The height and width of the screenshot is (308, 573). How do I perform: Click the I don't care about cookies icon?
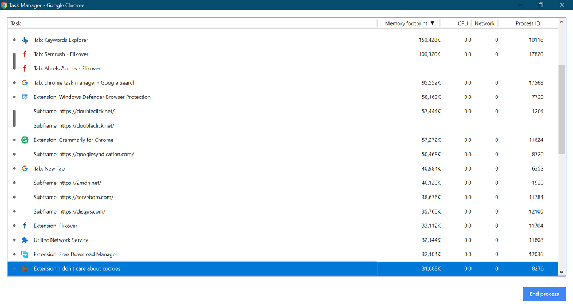tap(25, 268)
